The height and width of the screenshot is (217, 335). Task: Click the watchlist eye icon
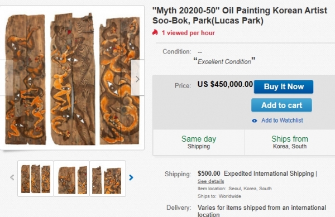(x=254, y=120)
